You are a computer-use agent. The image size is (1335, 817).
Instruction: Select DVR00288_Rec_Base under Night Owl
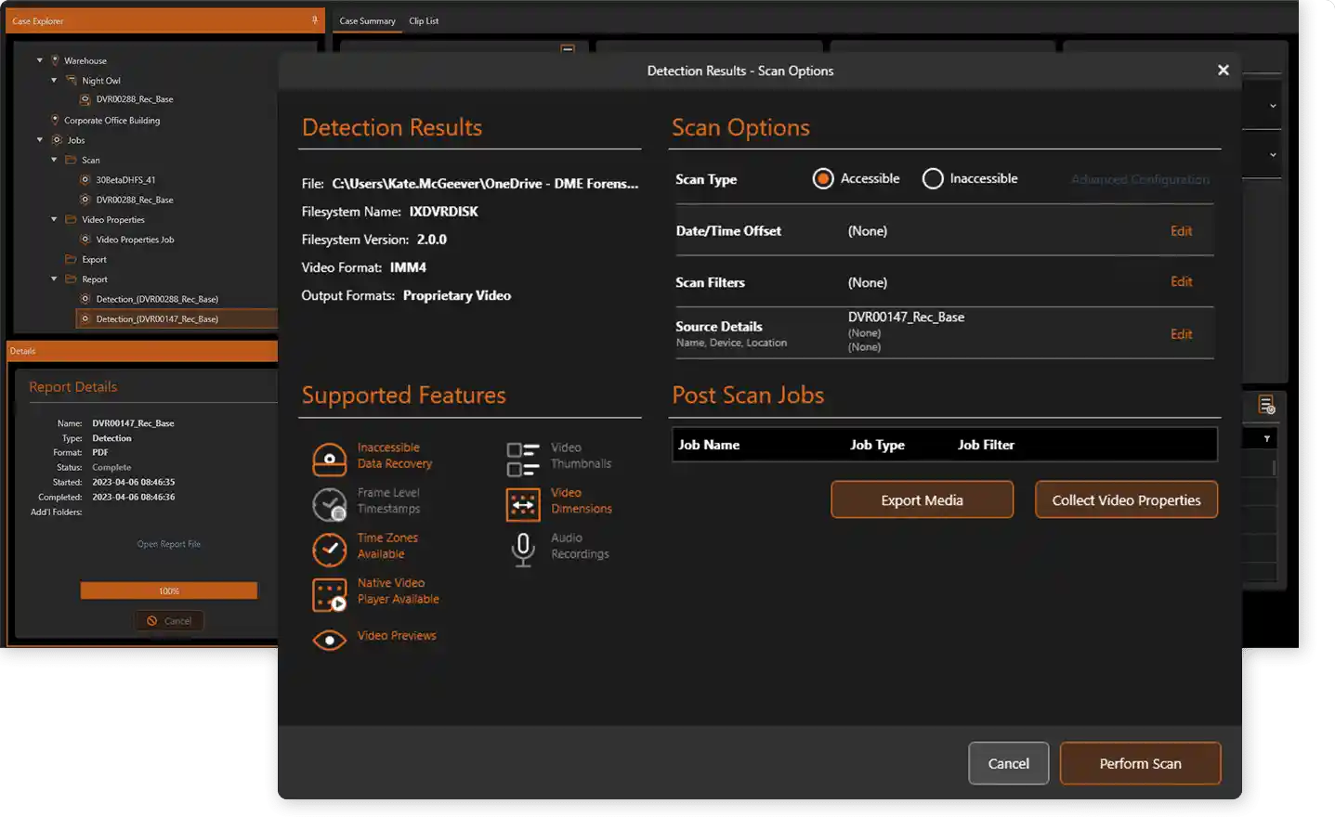click(135, 99)
